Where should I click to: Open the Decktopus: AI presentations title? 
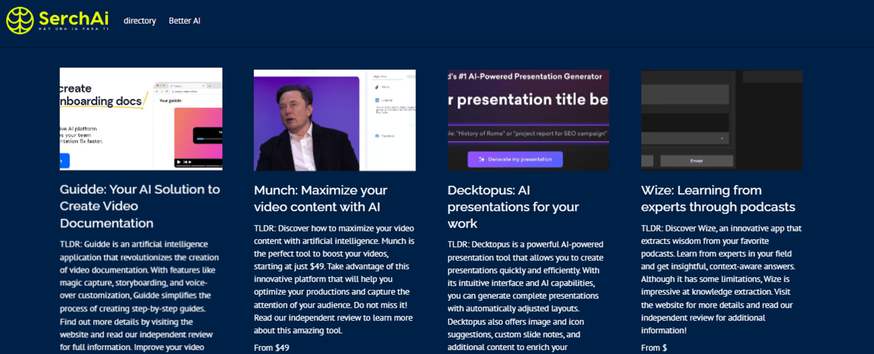tap(513, 207)
